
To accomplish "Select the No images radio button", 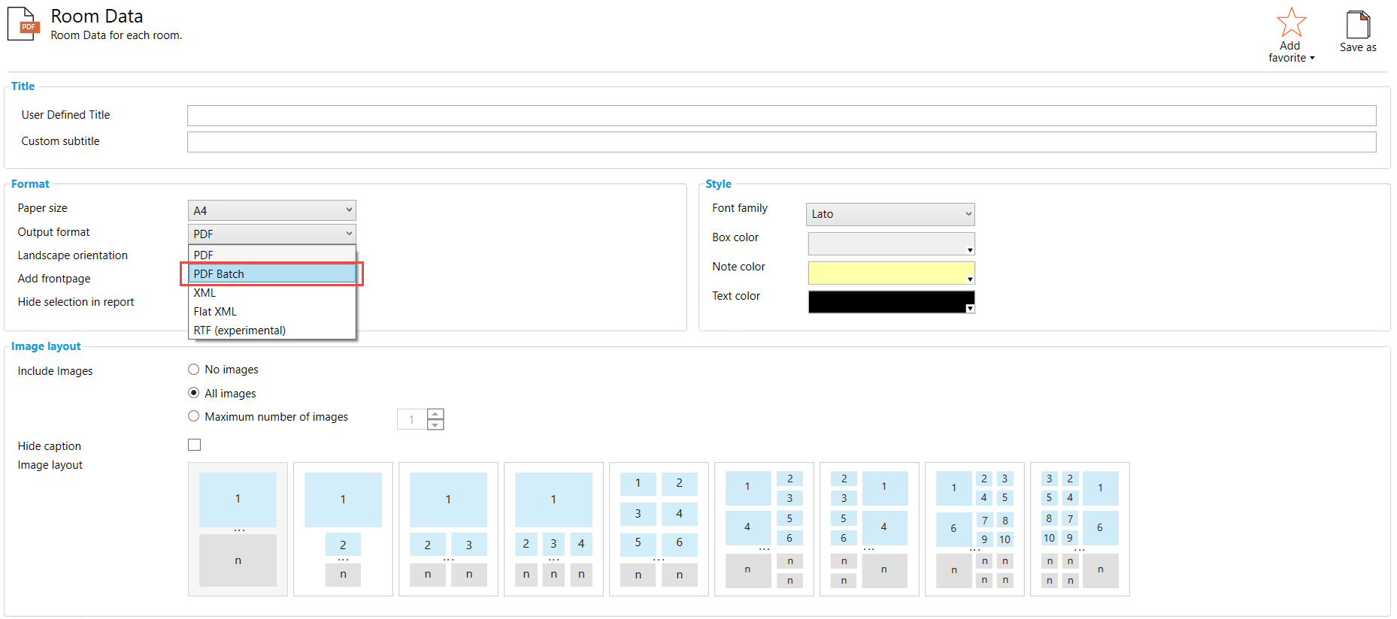I will tap(194, 370).
